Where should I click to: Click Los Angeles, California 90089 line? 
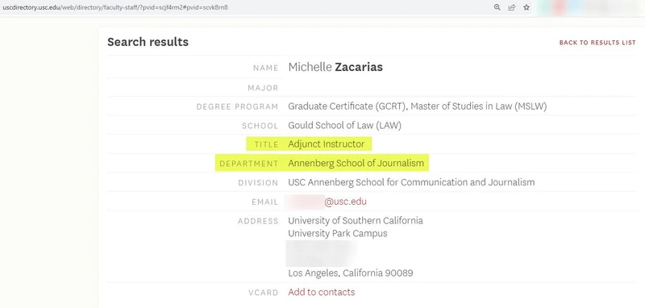351,273
